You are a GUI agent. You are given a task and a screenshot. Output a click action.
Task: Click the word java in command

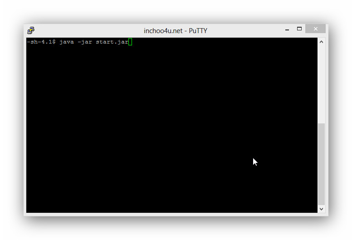coord(67,42)
